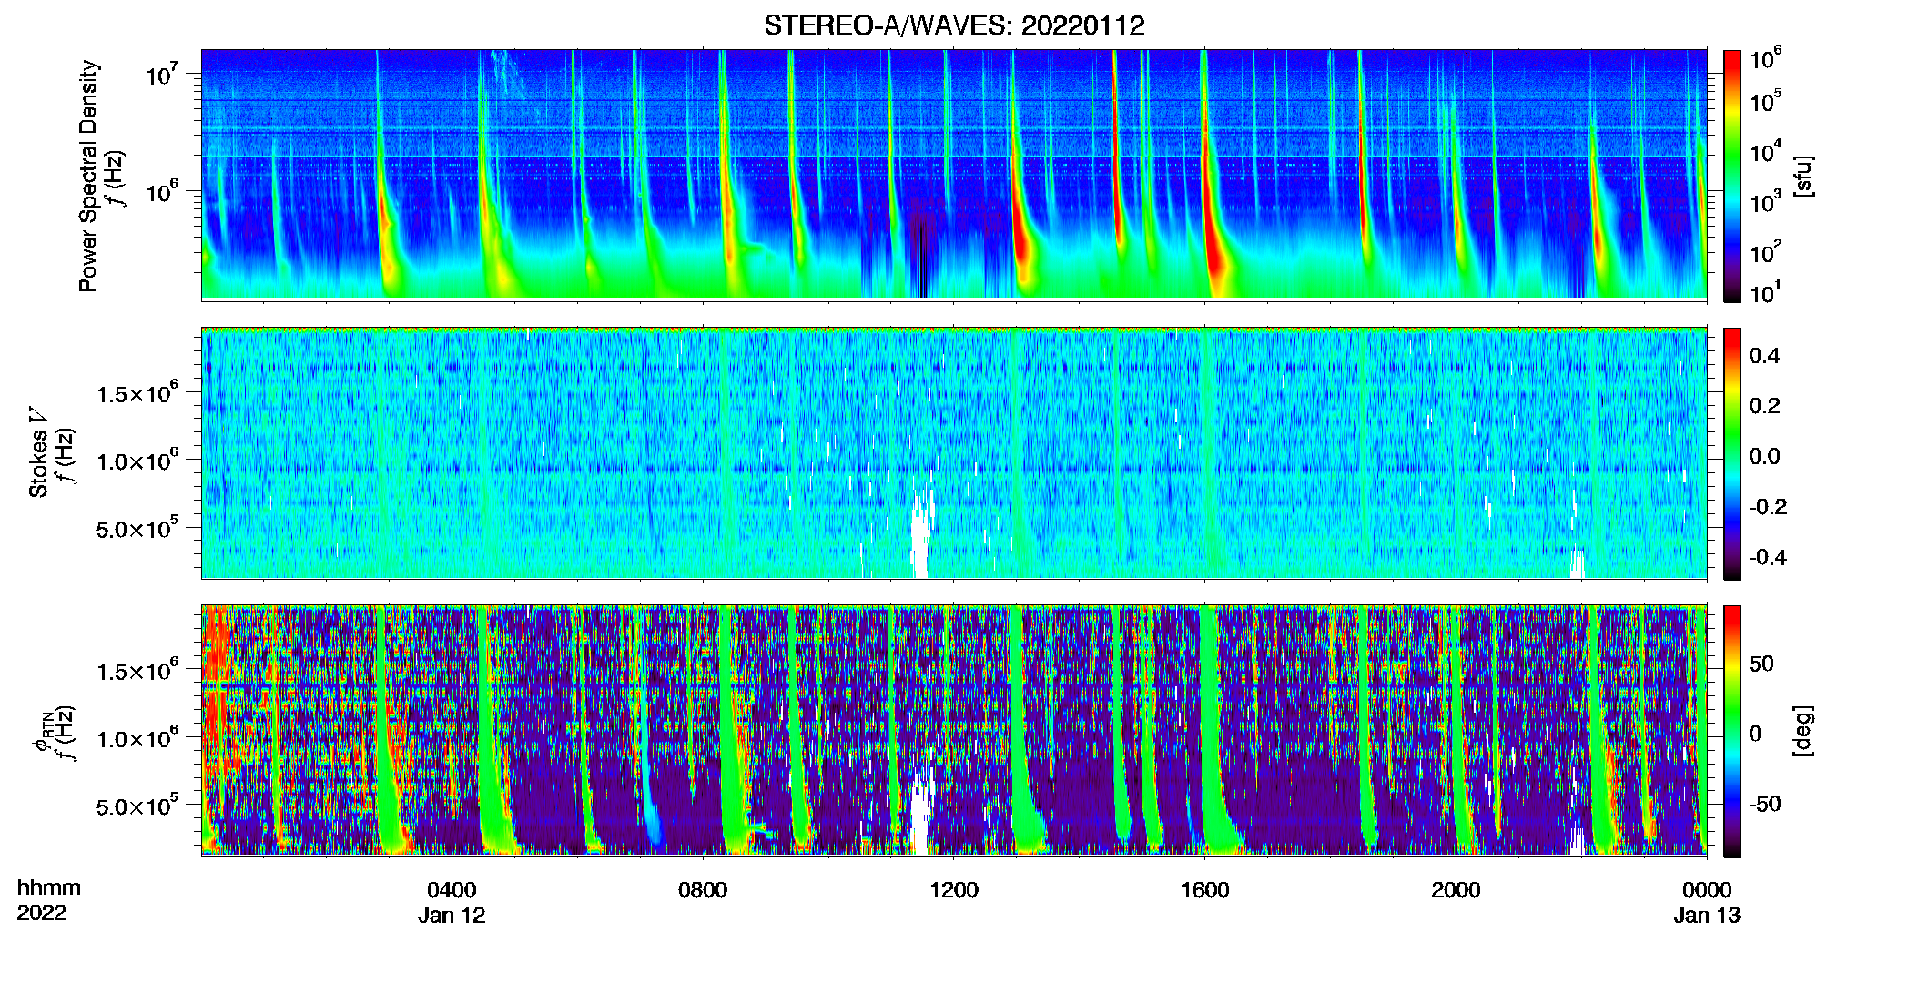This screenshot has height=983, width=1908.
Task: Click the 1200 time tick label
Action: click(954, 889)
